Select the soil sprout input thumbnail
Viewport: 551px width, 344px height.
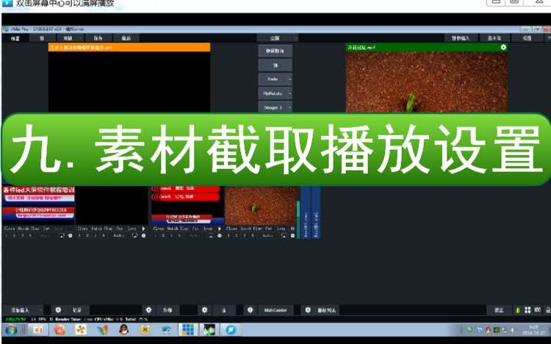coord(261,206)
